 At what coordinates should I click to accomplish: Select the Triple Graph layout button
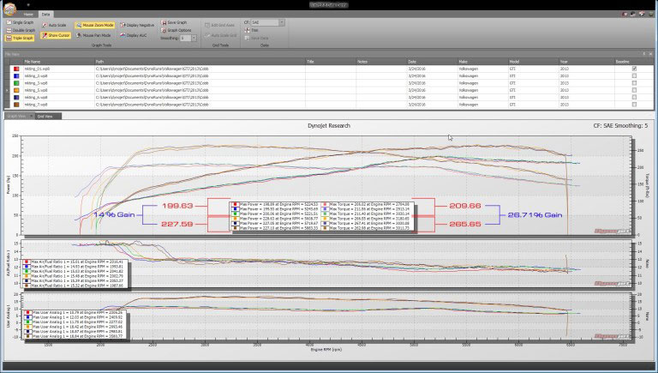20,38
